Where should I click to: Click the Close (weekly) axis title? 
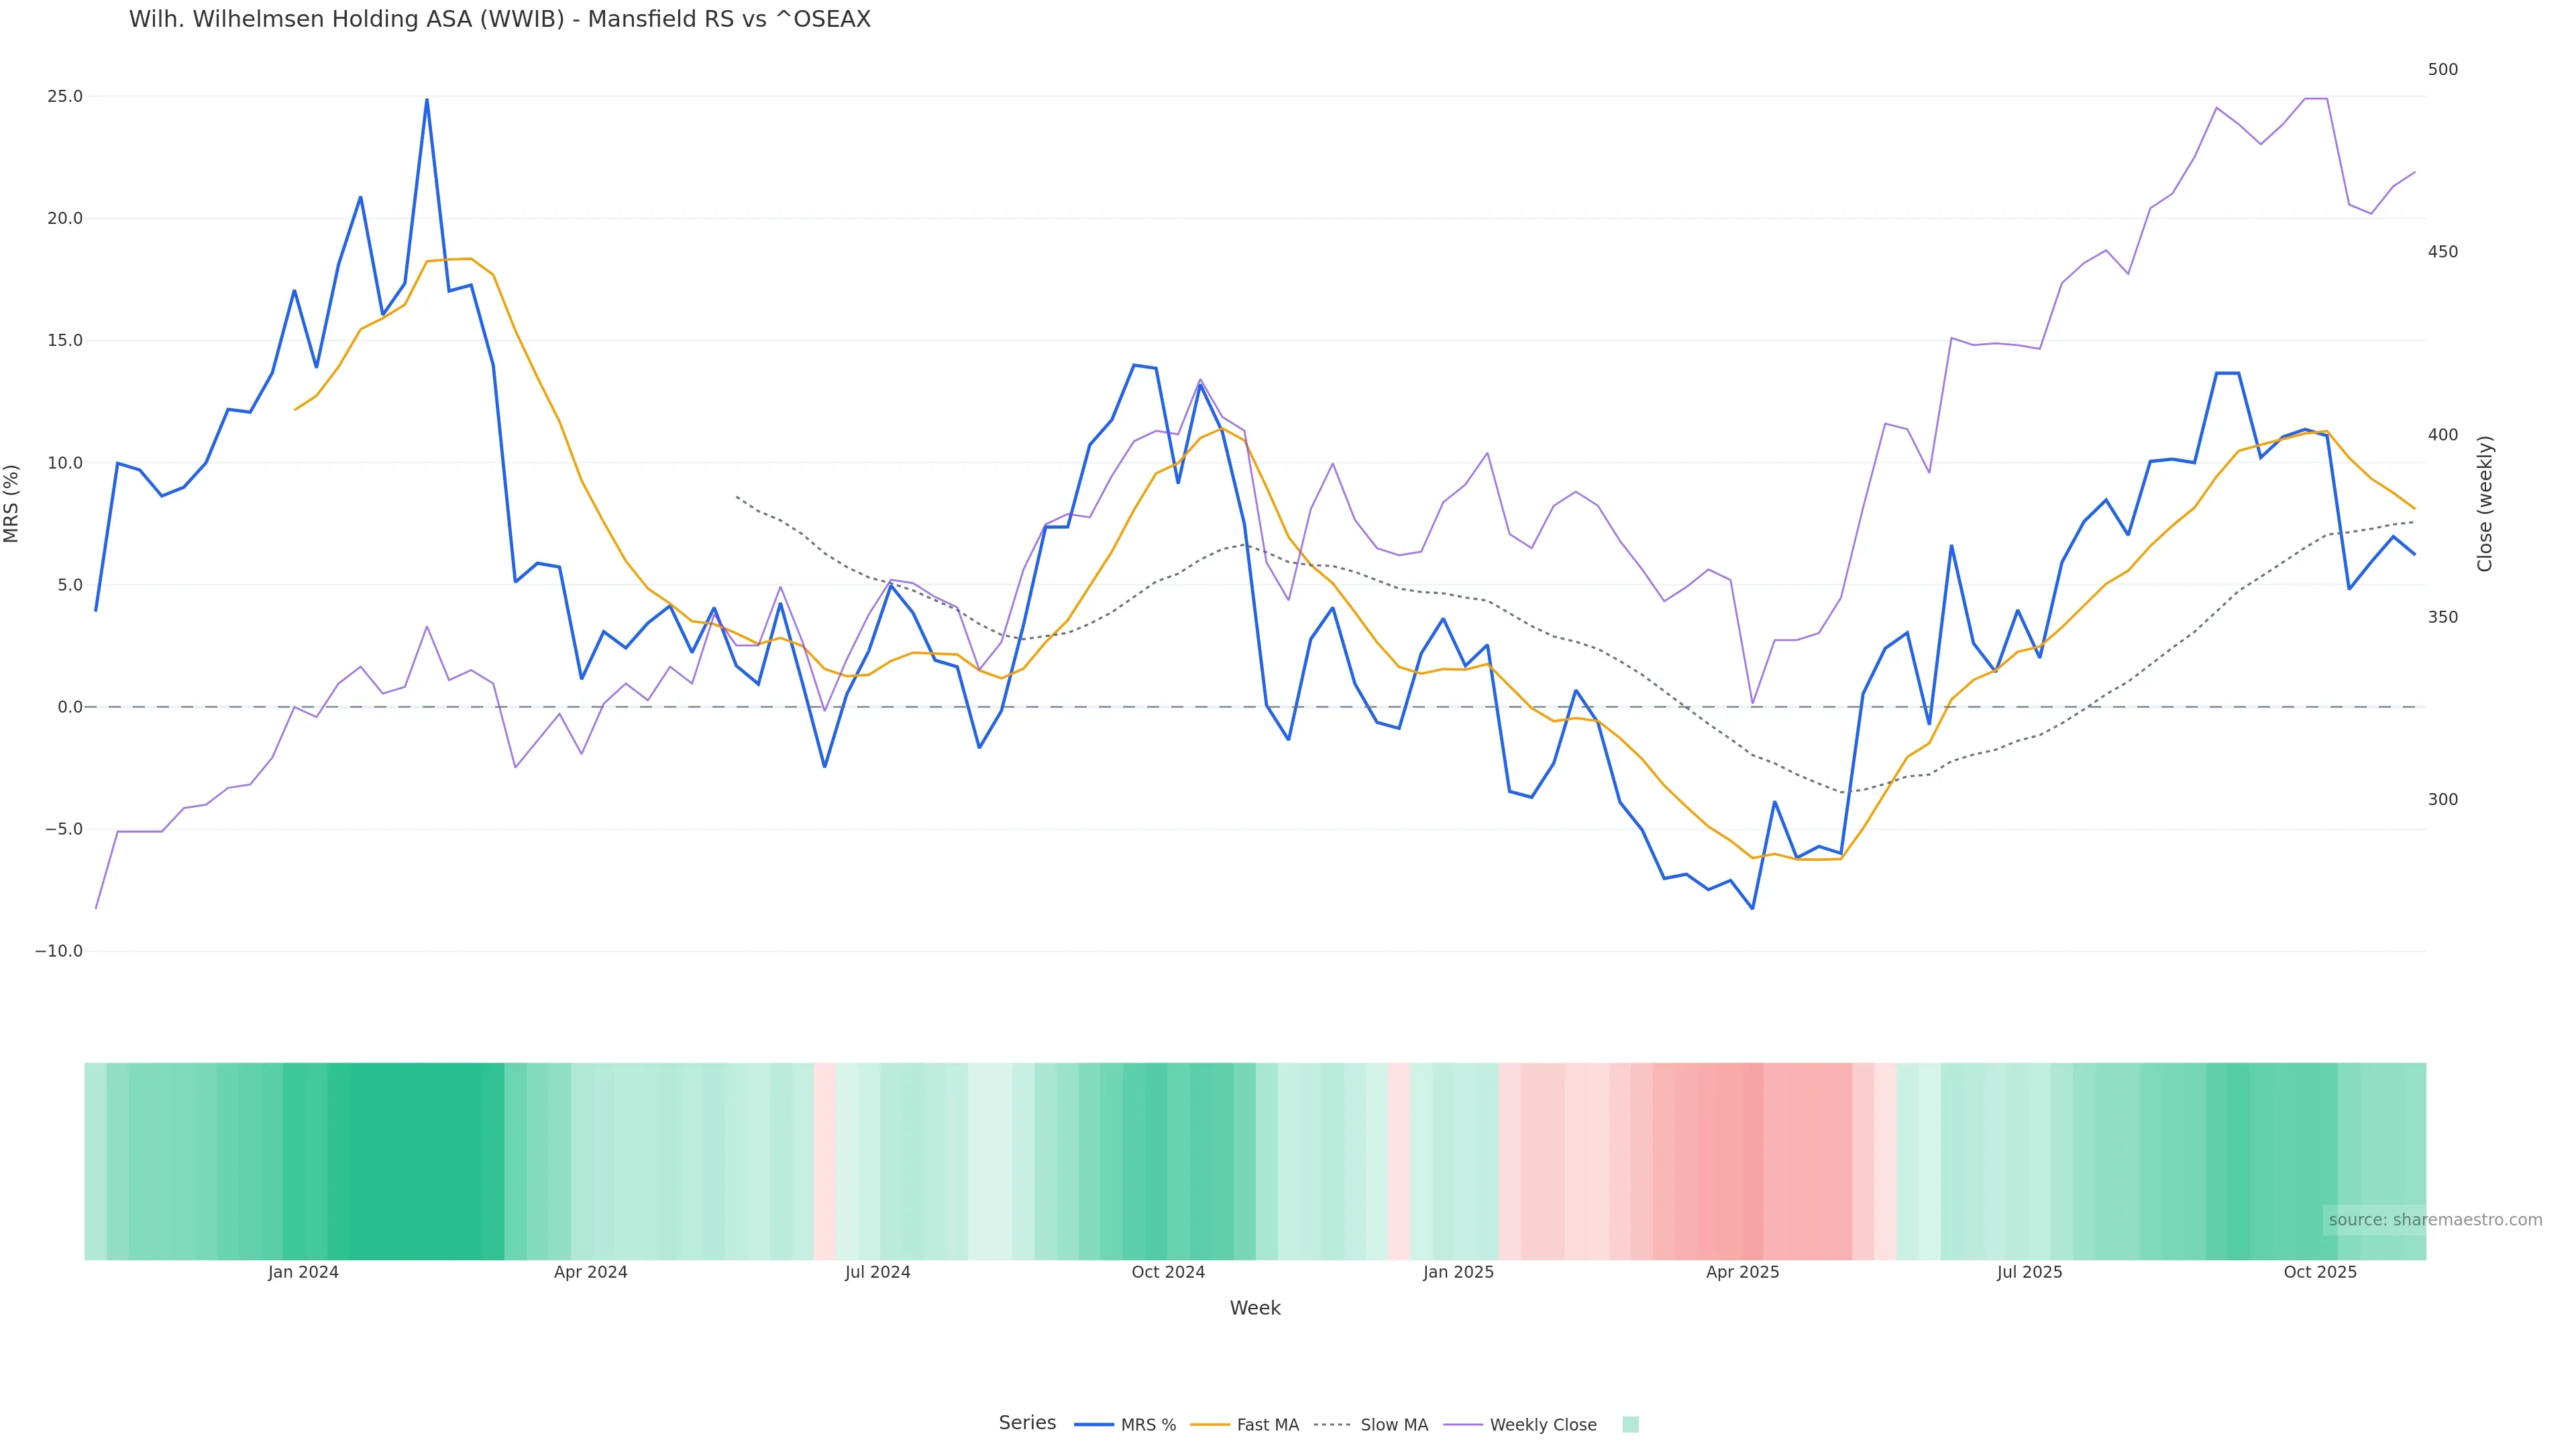2485,503
